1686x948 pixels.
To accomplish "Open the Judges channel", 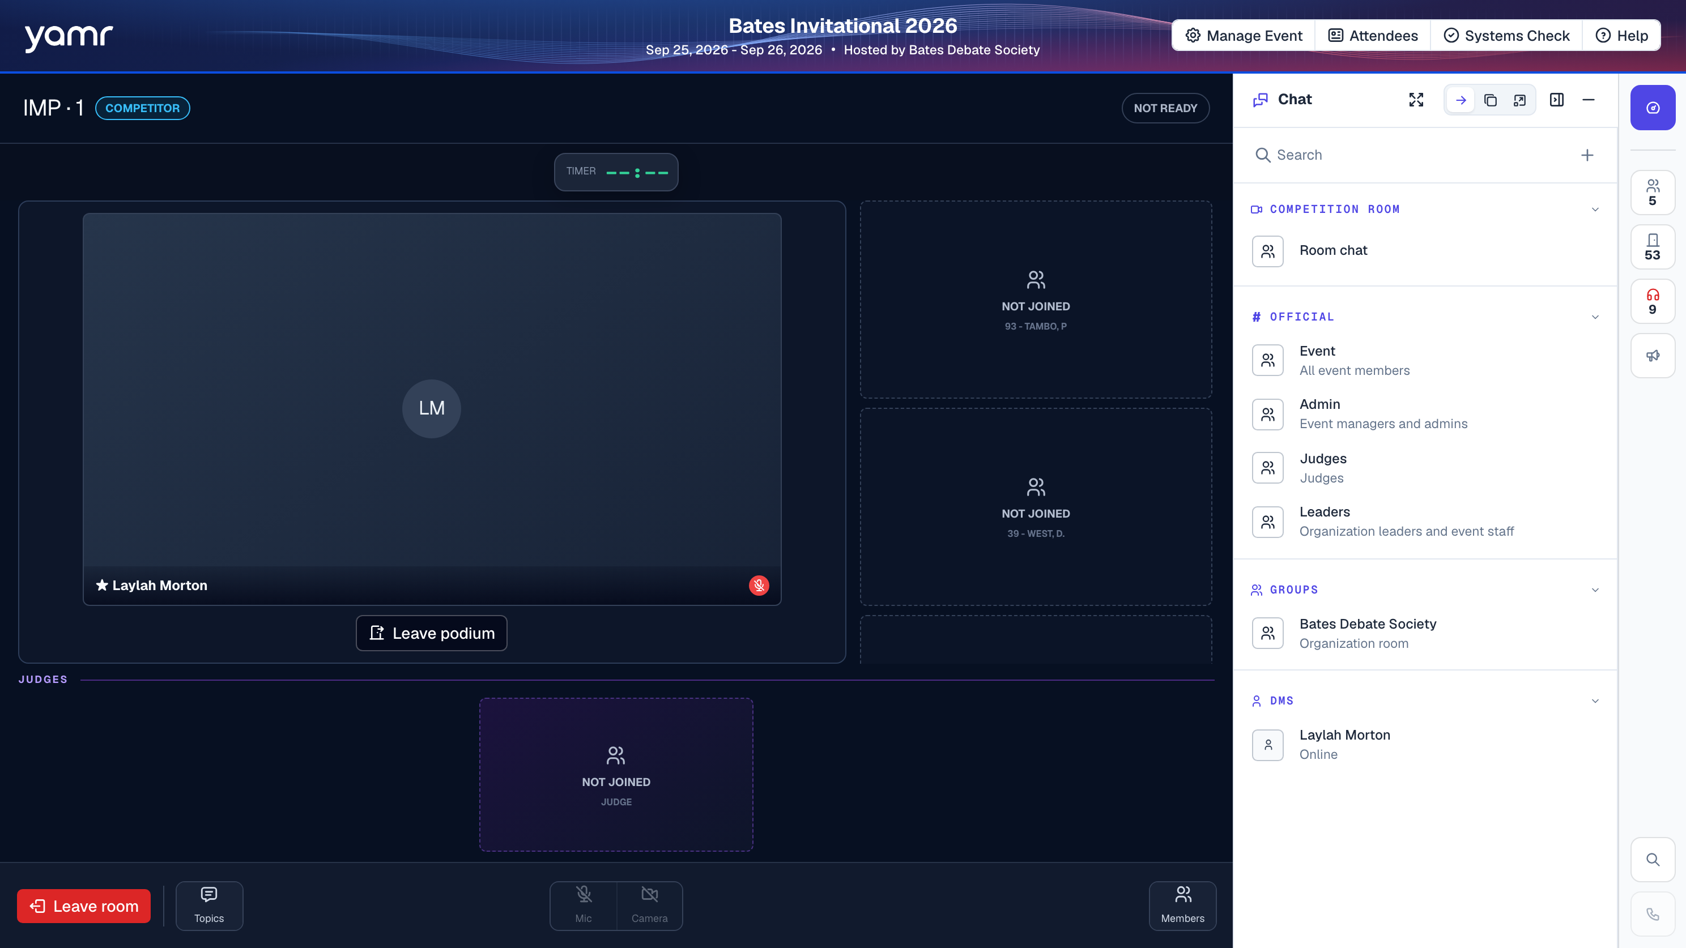I will [1425, 468].
